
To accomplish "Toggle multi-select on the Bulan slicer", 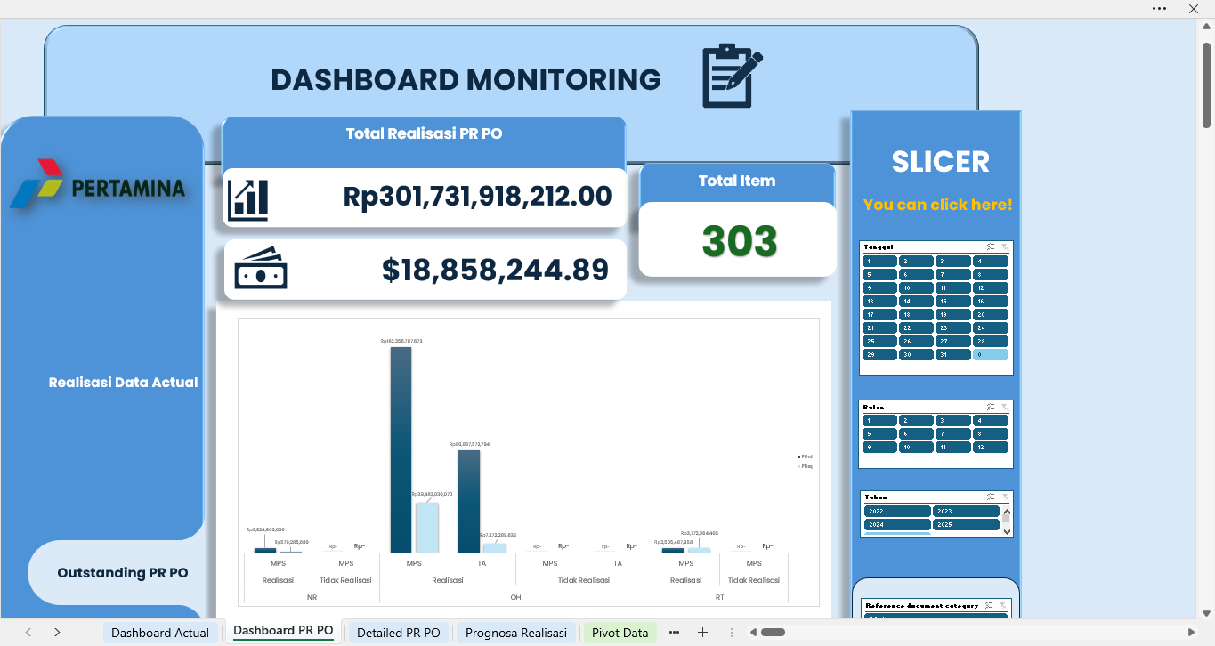I will point(991,407).
